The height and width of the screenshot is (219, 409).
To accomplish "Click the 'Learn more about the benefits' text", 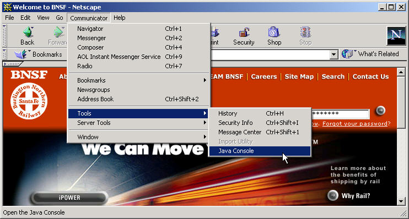I will [x=358, y=175].
